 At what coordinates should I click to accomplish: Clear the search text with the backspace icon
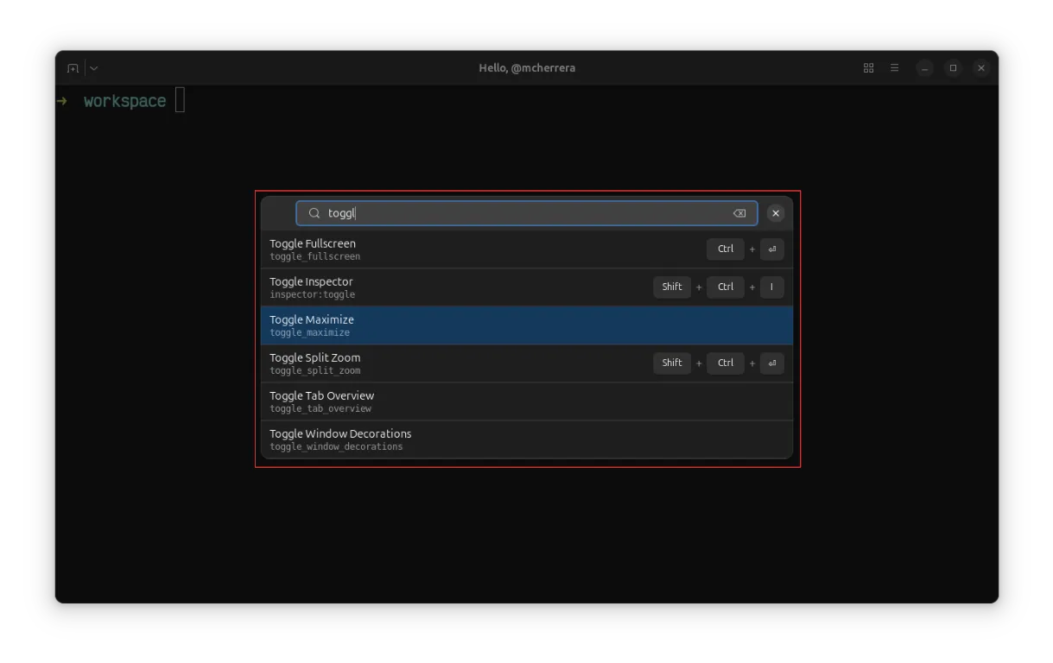click(739, 213)
